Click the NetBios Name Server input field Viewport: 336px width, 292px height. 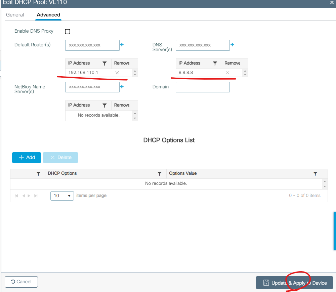click(92, 87)
